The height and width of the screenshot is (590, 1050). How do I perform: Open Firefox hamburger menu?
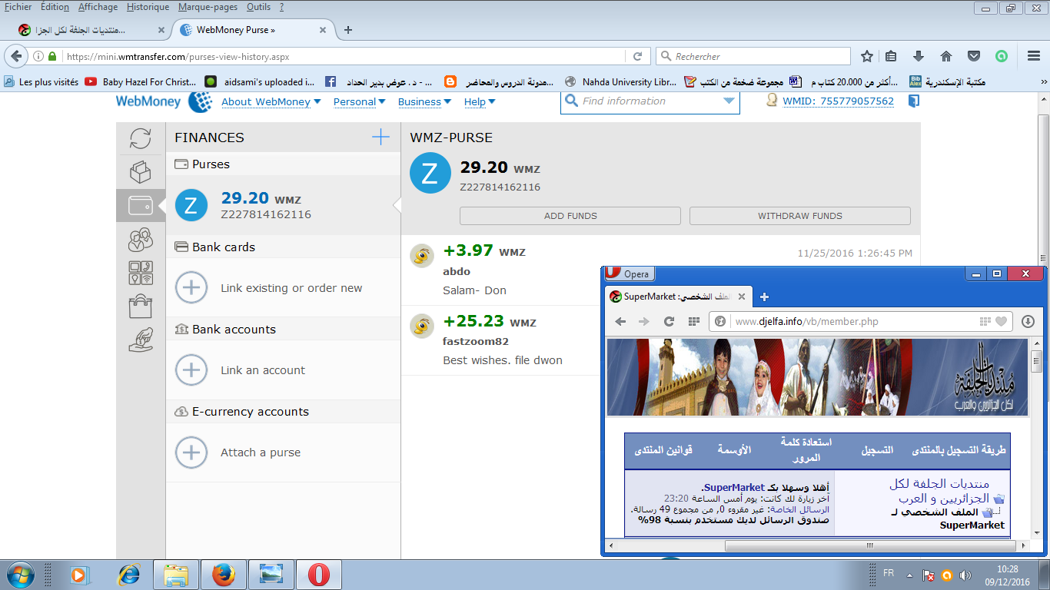(x=1034, y=56)
